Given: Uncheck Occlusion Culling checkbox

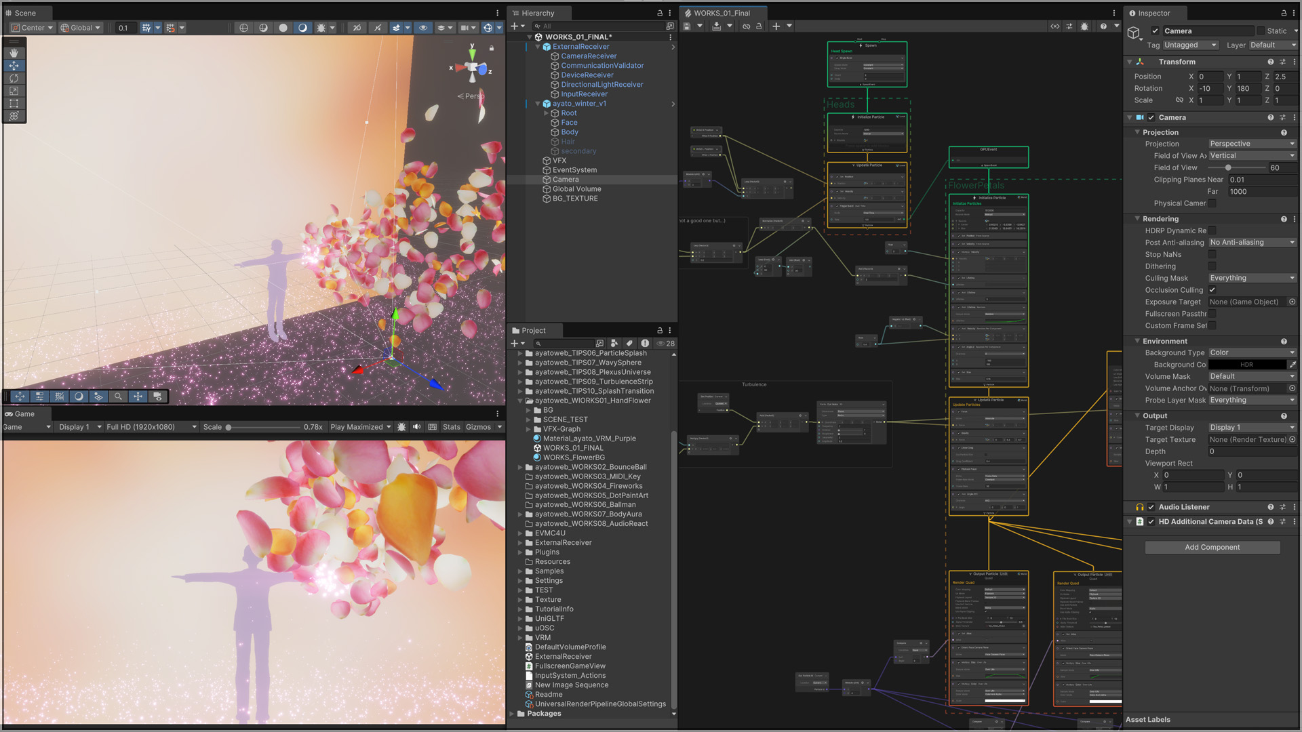Looking at the screenshot, I should 1212,290.
